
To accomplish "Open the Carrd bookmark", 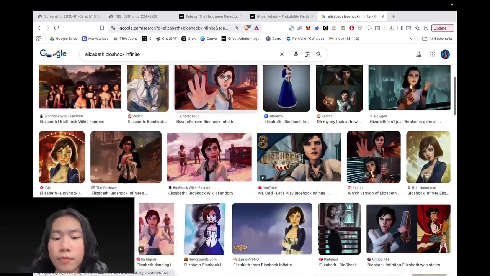I will [x=274, y=39].
